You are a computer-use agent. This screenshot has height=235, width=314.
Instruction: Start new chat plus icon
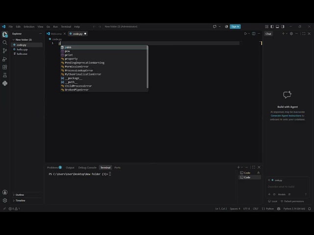tap(283, 34)
